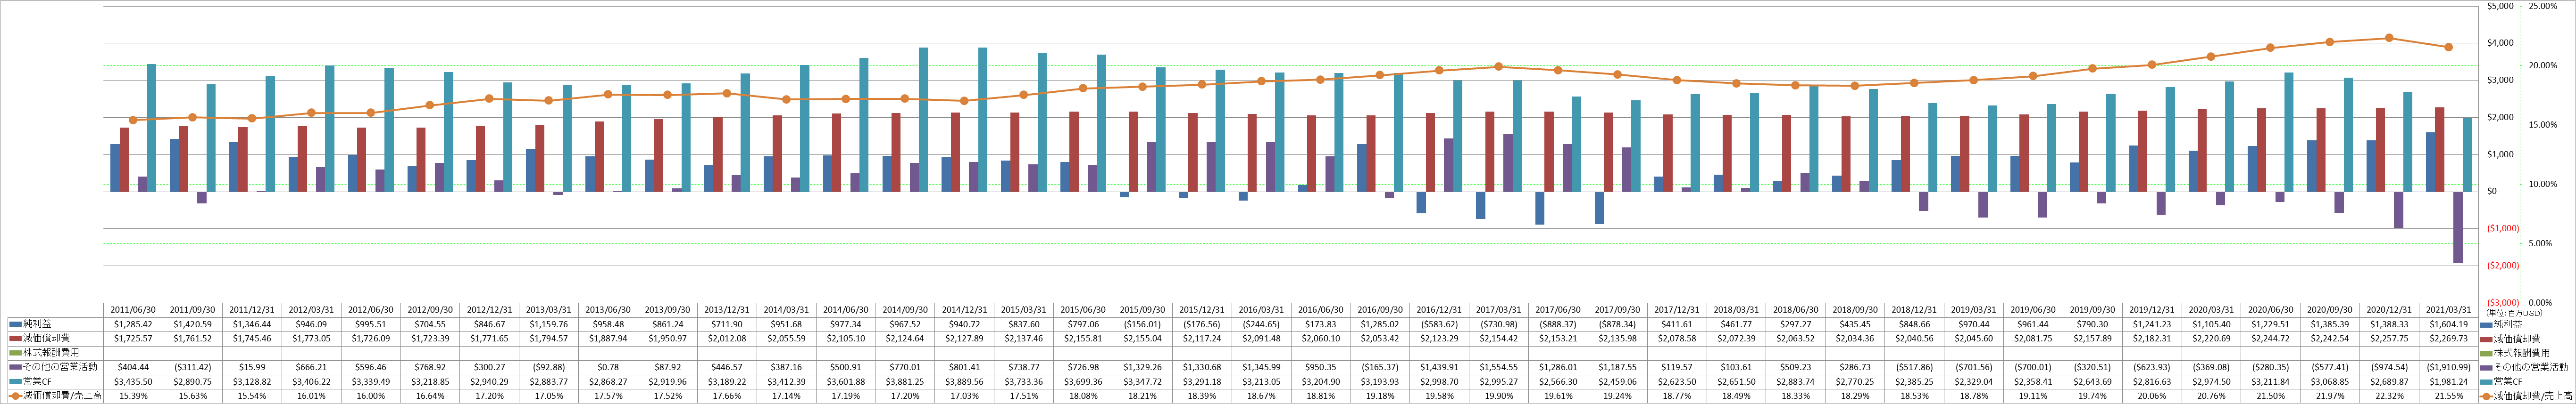Click the ($311.42) other operating cell
2576x404 pixels.
[x=192, y=367]
